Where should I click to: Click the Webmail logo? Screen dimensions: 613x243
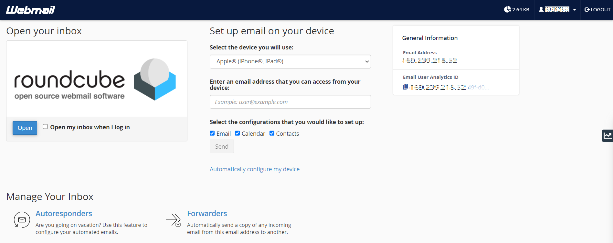(x=30, y=10)
